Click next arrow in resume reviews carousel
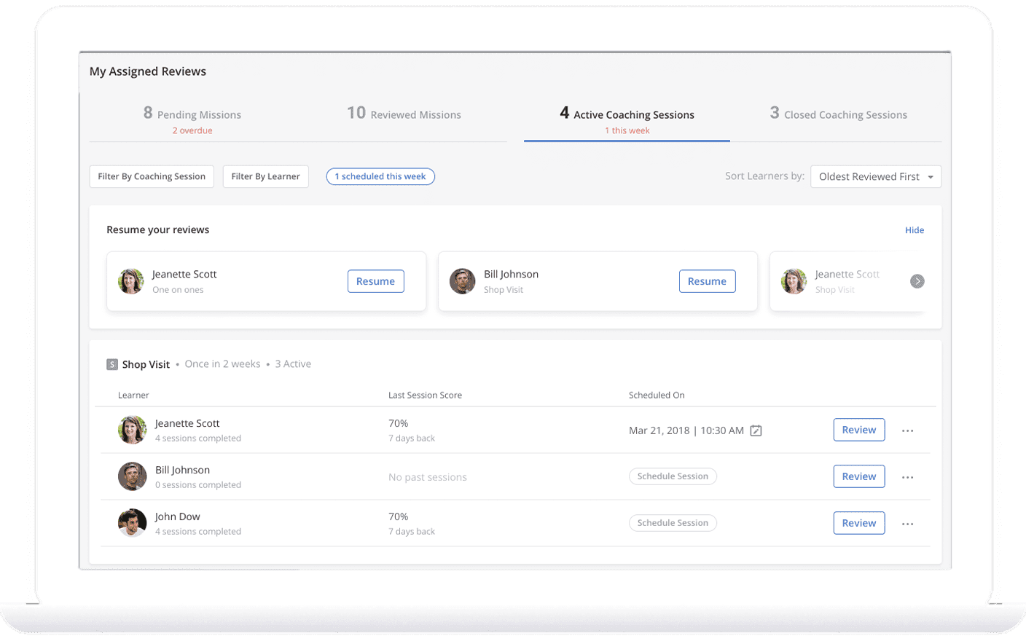 [917, 281]
